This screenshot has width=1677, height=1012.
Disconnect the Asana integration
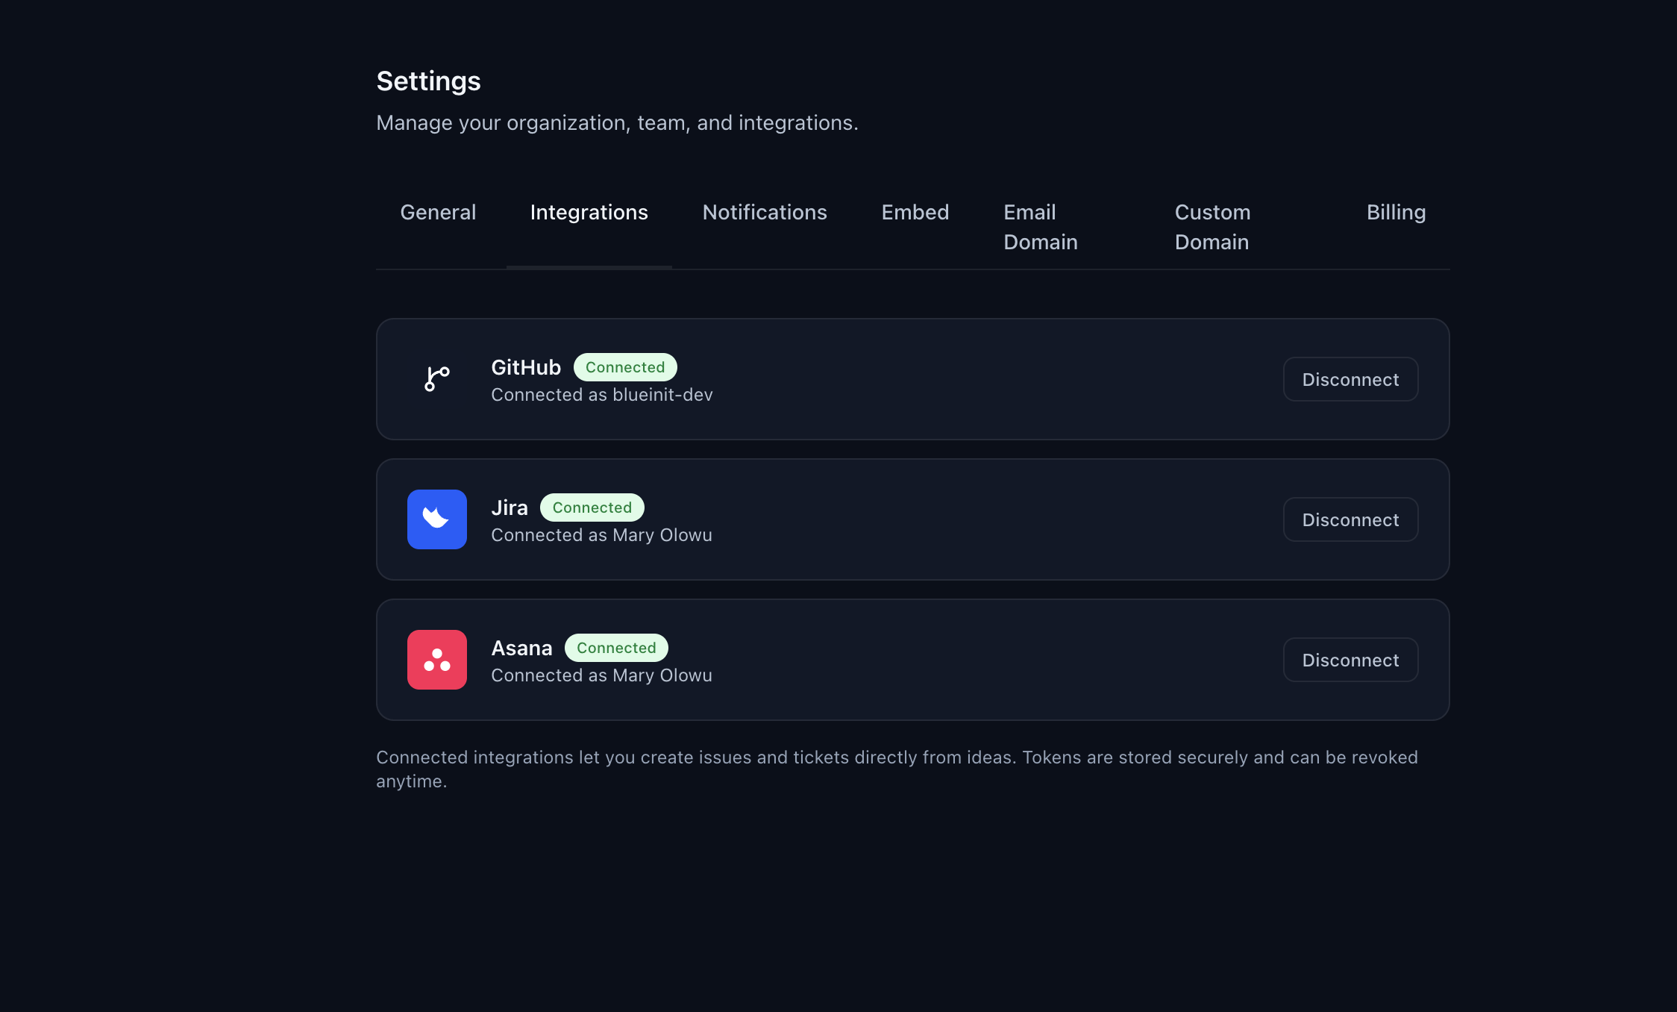point(1350,660)
